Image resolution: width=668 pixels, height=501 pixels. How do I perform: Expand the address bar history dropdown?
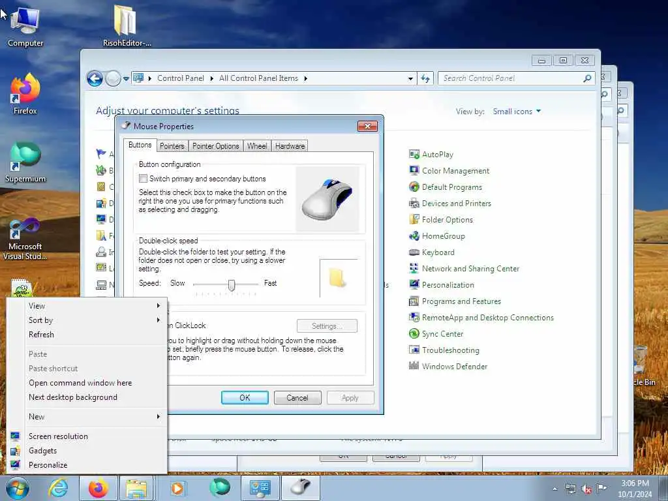(x=410, y=78)
